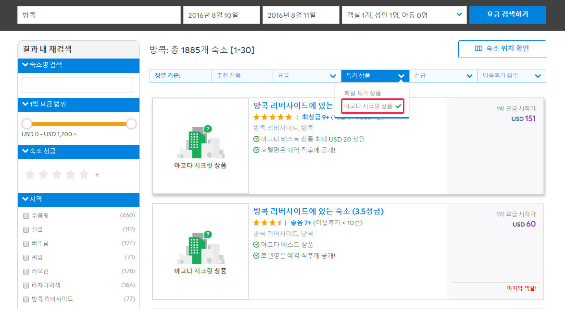Click the 좋음 7+ review score
565x309 pixels.
301,223
